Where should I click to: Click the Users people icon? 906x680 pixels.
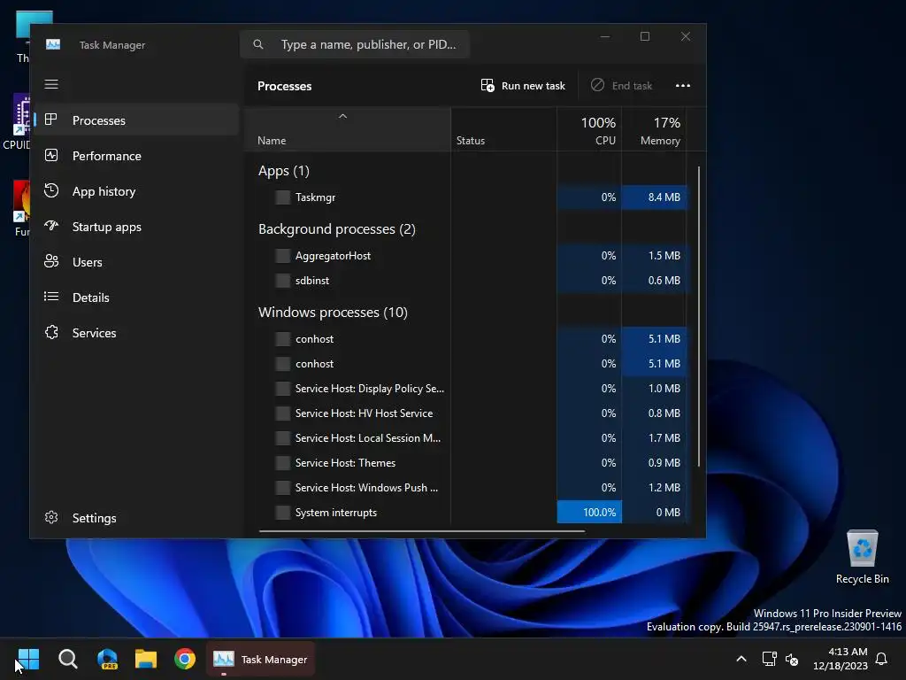50,261
